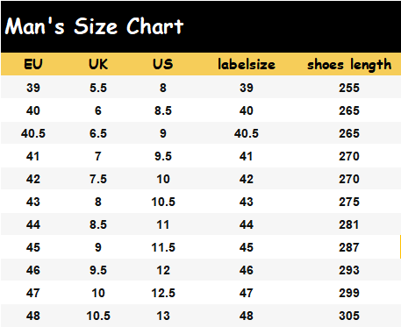Click the shoes length column header
This screenshot has width=401, height=327.
(349, 65)
